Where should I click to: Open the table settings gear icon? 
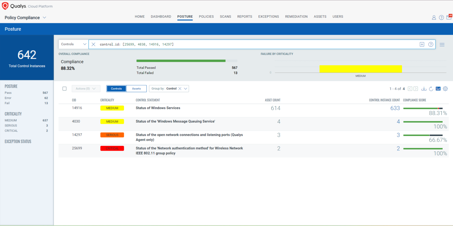tap(445, 88)
